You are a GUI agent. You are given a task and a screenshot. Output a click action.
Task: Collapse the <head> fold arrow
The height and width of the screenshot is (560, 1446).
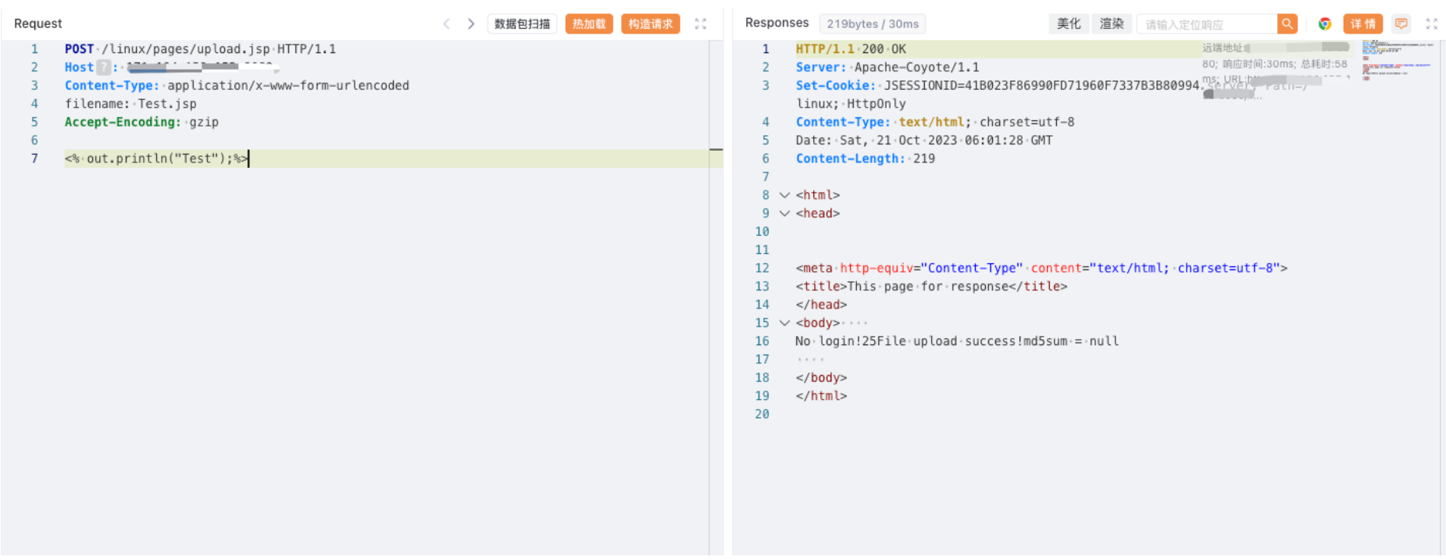tap(784, 213)
